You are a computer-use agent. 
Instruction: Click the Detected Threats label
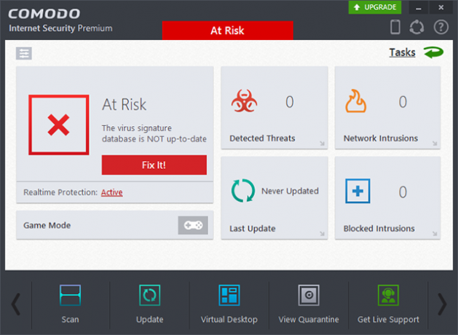point(262,138)
